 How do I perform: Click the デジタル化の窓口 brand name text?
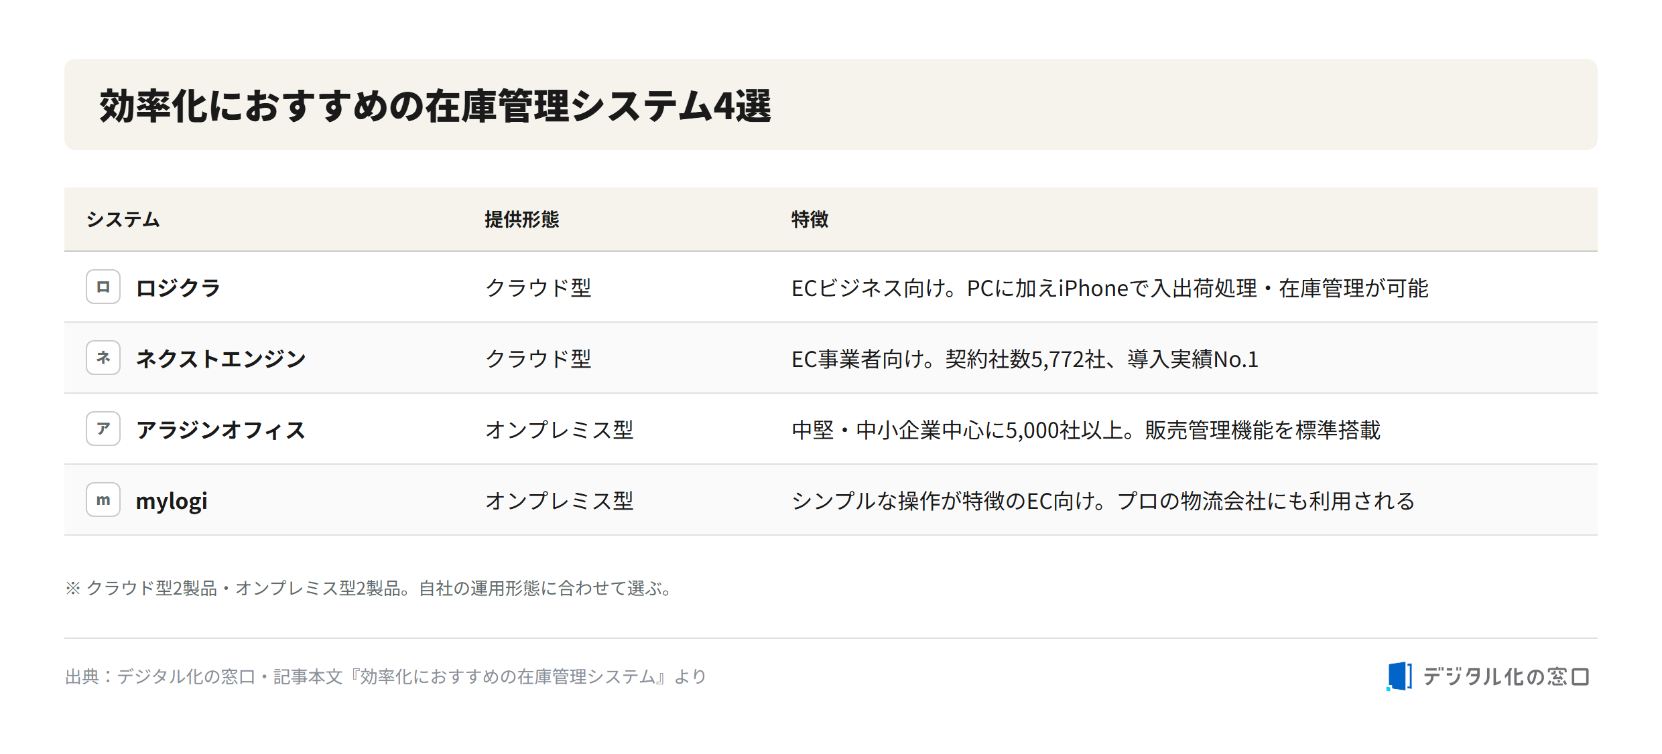click(x=1506, y=676)
